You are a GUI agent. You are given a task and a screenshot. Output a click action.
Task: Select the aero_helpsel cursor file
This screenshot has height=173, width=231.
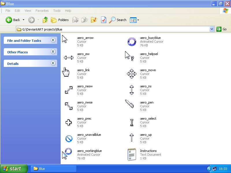click(129, 57)
